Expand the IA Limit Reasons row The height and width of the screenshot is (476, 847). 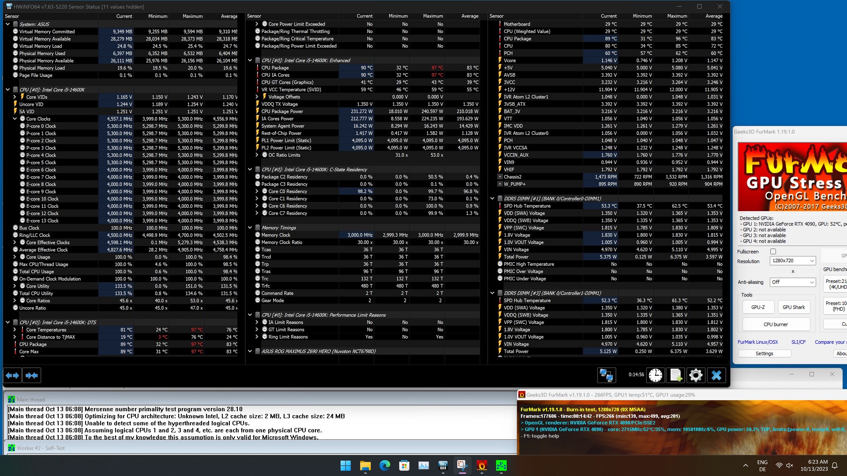257,323
